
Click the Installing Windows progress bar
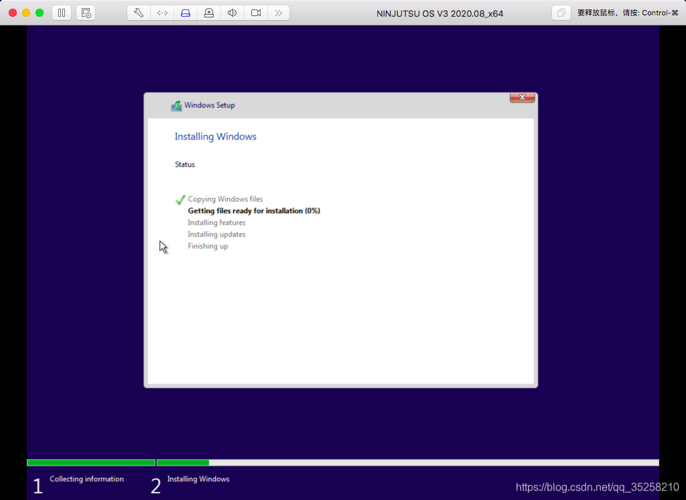408,462
